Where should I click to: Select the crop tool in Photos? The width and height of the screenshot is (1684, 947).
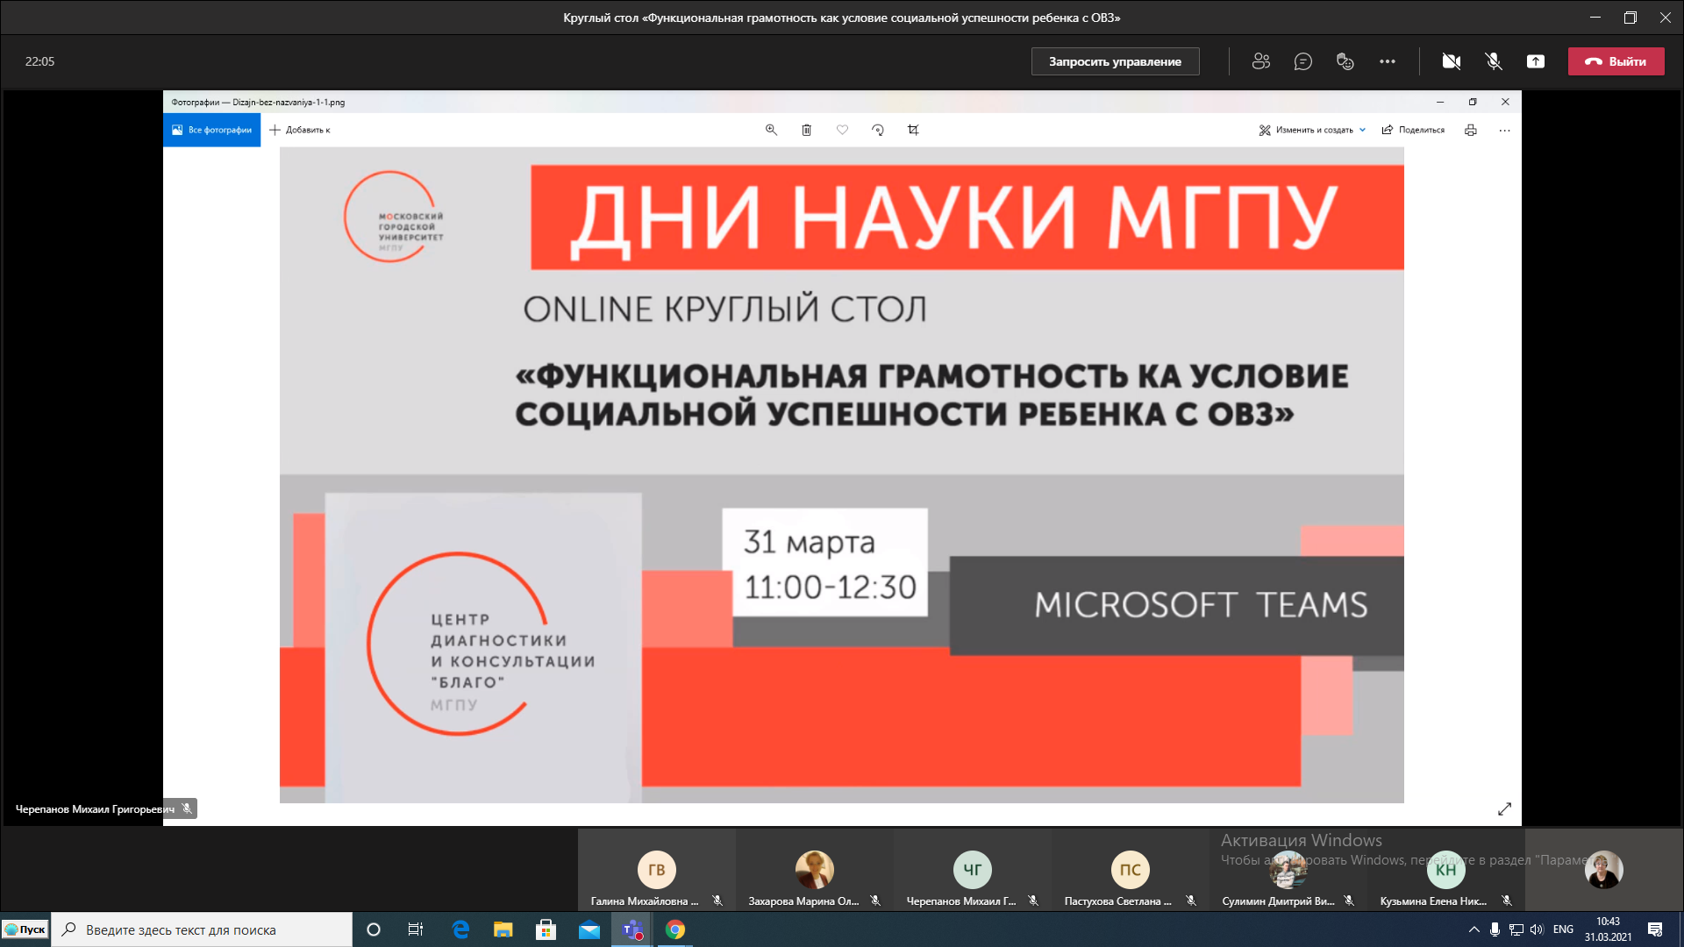click(913, 130)
